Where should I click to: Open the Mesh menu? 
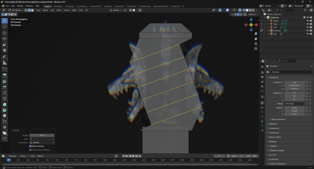pyautogui.click(x=59, y=10)
